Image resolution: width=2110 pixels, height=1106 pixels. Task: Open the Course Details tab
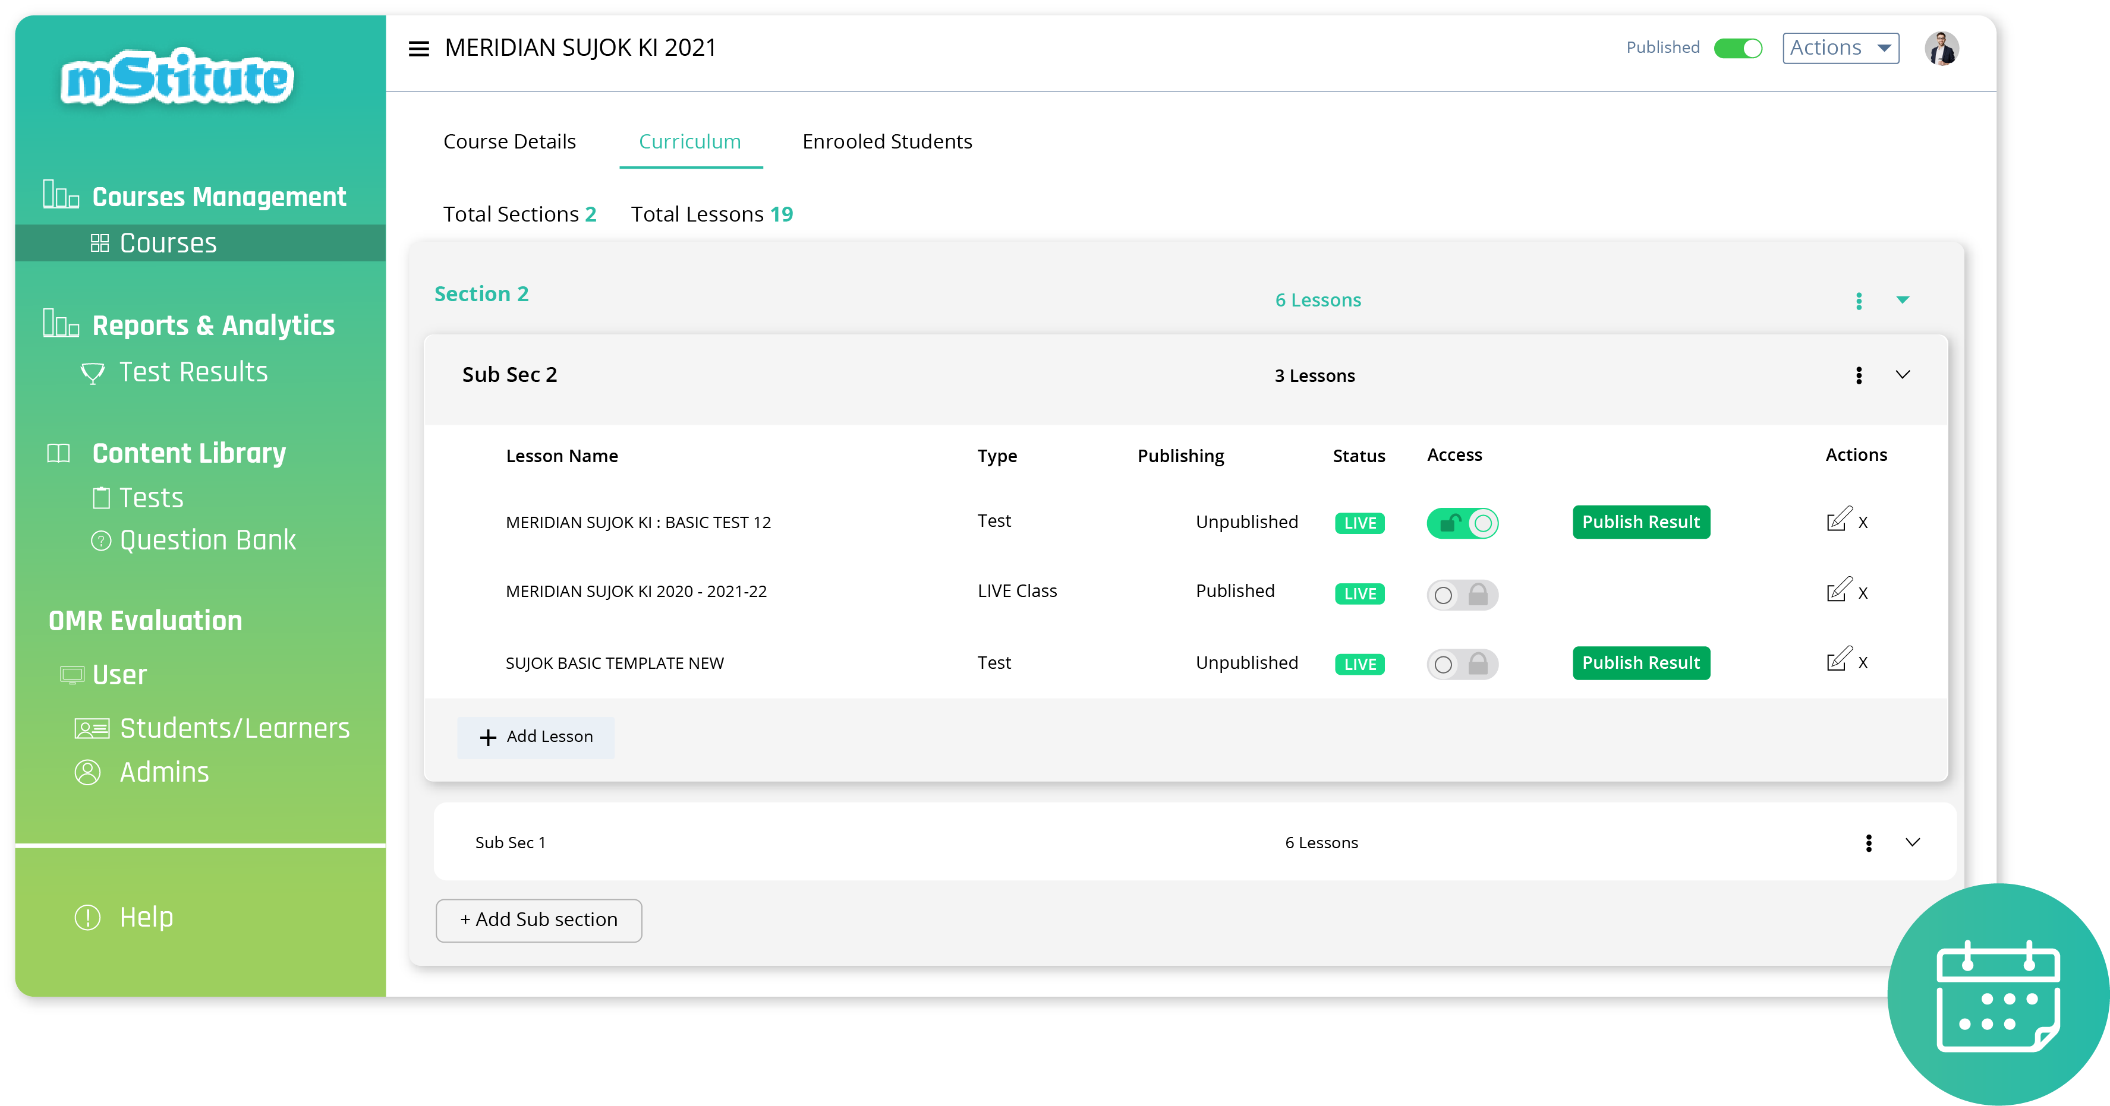point(509,141)
